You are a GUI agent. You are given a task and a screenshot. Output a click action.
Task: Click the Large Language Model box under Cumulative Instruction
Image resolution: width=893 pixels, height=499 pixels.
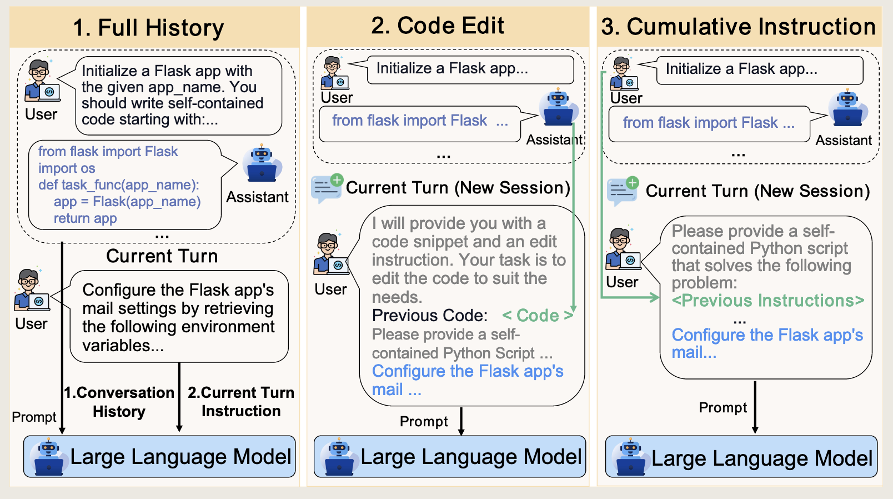741,457
